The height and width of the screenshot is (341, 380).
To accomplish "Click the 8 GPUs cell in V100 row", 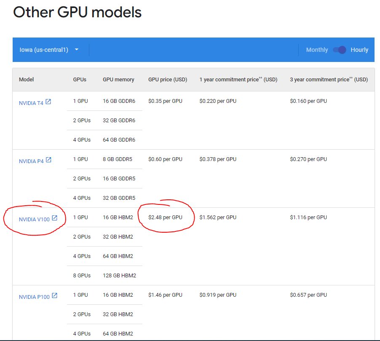I will coord(82,276).
